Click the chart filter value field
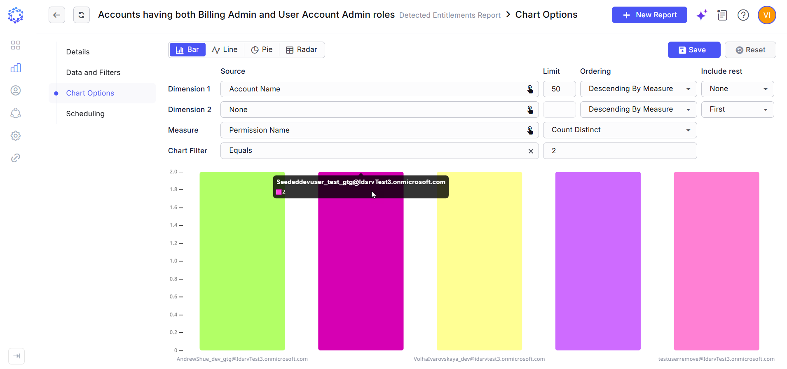Screen dimensions: 787x369 [620, 151]
